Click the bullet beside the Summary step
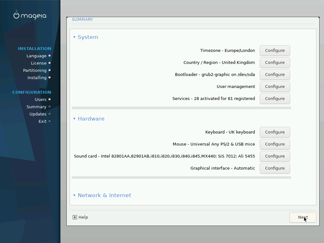This screenshot has width=324, height=243. 49,107
